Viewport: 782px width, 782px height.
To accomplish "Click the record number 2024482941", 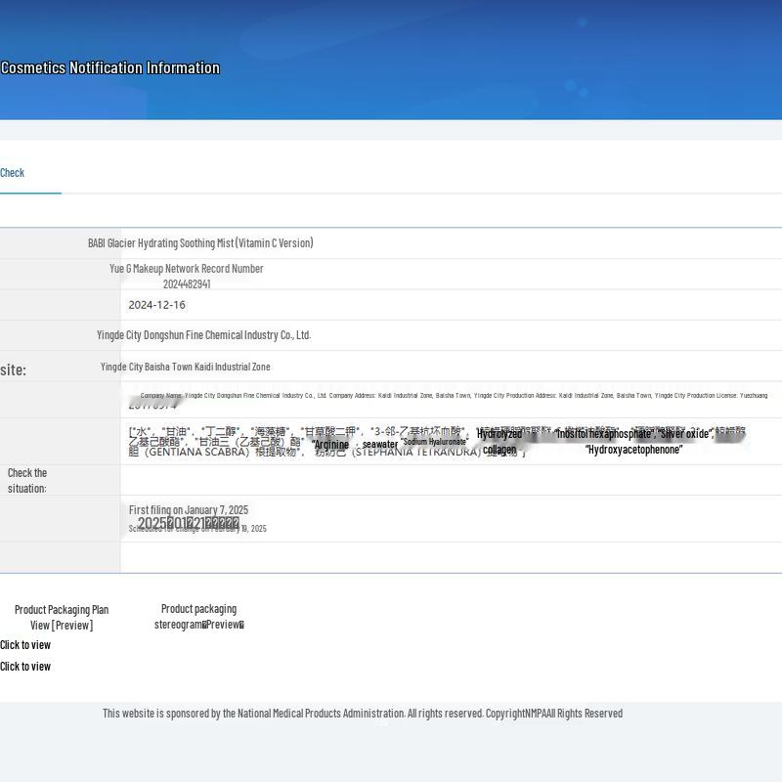I will tap(187, 284).
